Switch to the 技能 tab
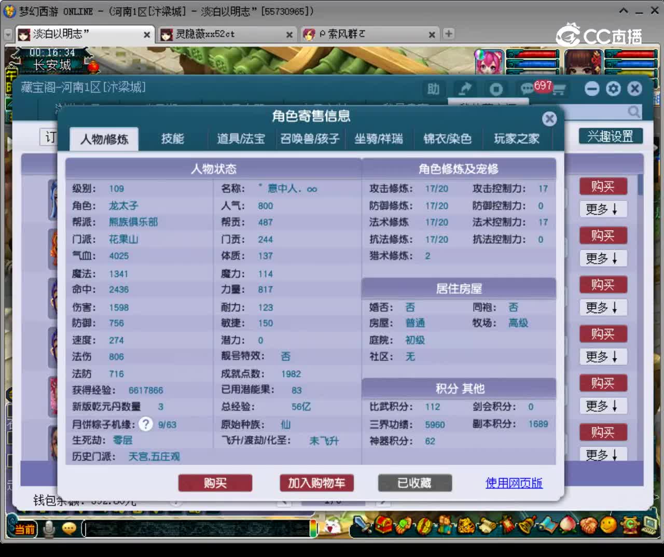Viewport: 664px width, 557px height. [173, 139]
